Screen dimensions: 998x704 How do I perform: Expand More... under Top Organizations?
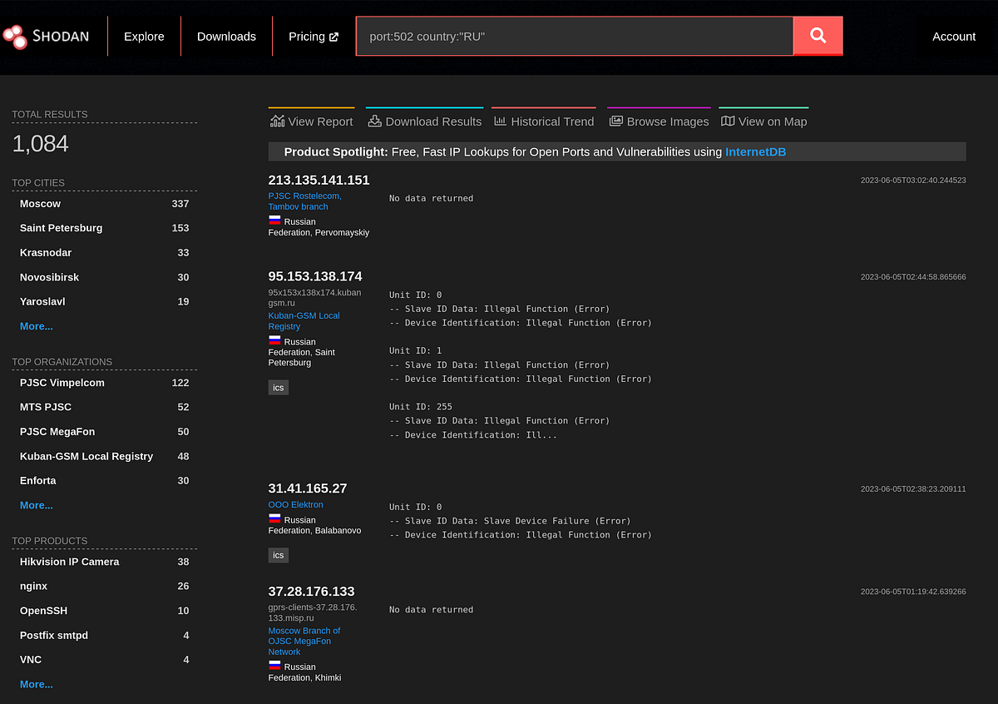[x=37, y=505]
